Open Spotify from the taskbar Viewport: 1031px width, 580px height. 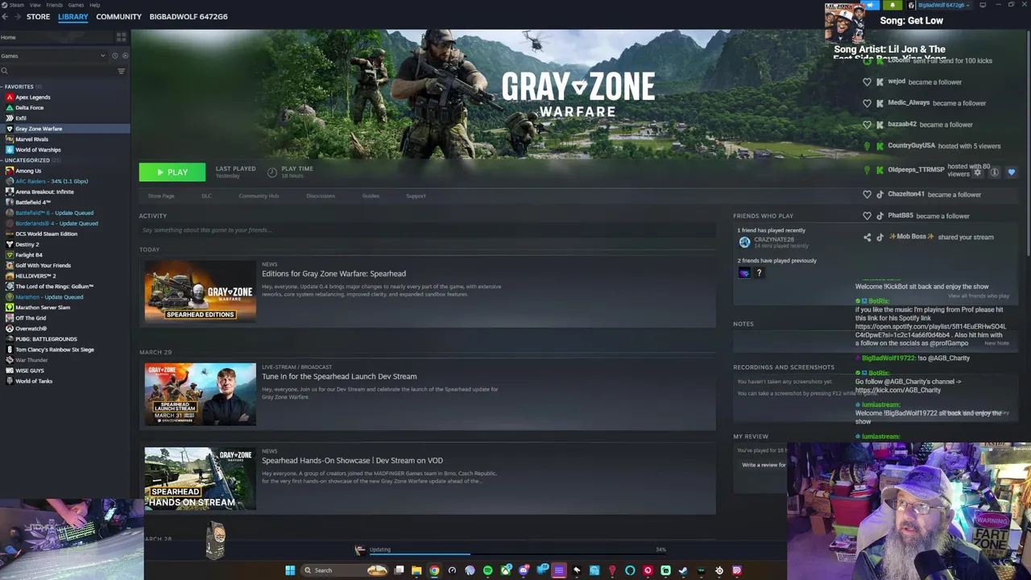[487, 570]
